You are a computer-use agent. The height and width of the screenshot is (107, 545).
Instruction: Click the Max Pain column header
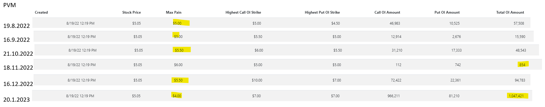click(x=174, y=12)
